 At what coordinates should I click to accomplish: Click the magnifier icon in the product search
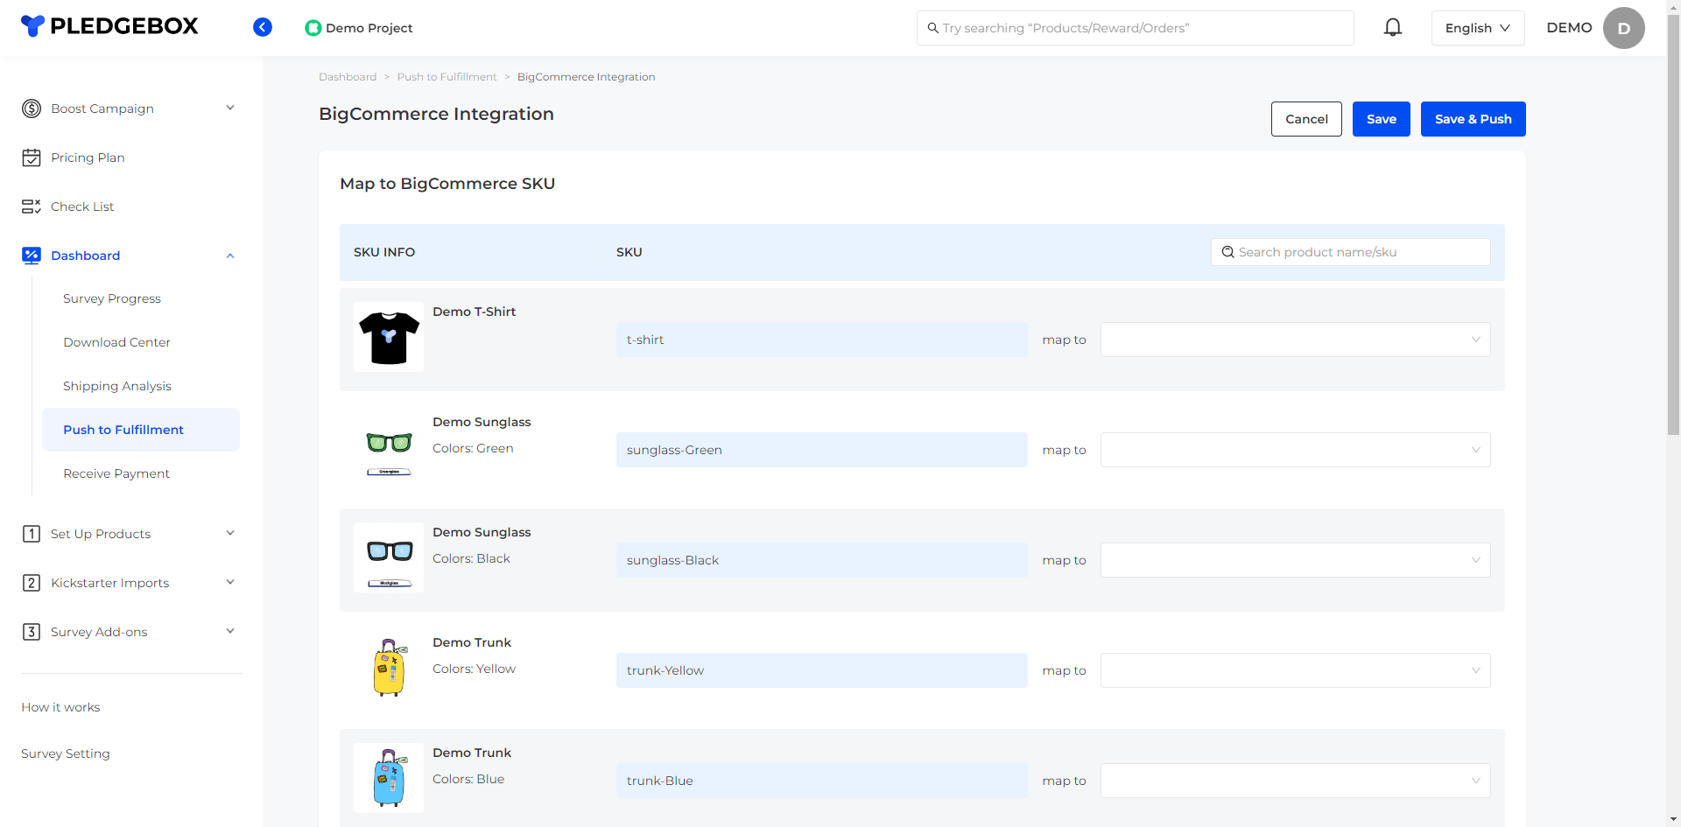coord(1228,252)
